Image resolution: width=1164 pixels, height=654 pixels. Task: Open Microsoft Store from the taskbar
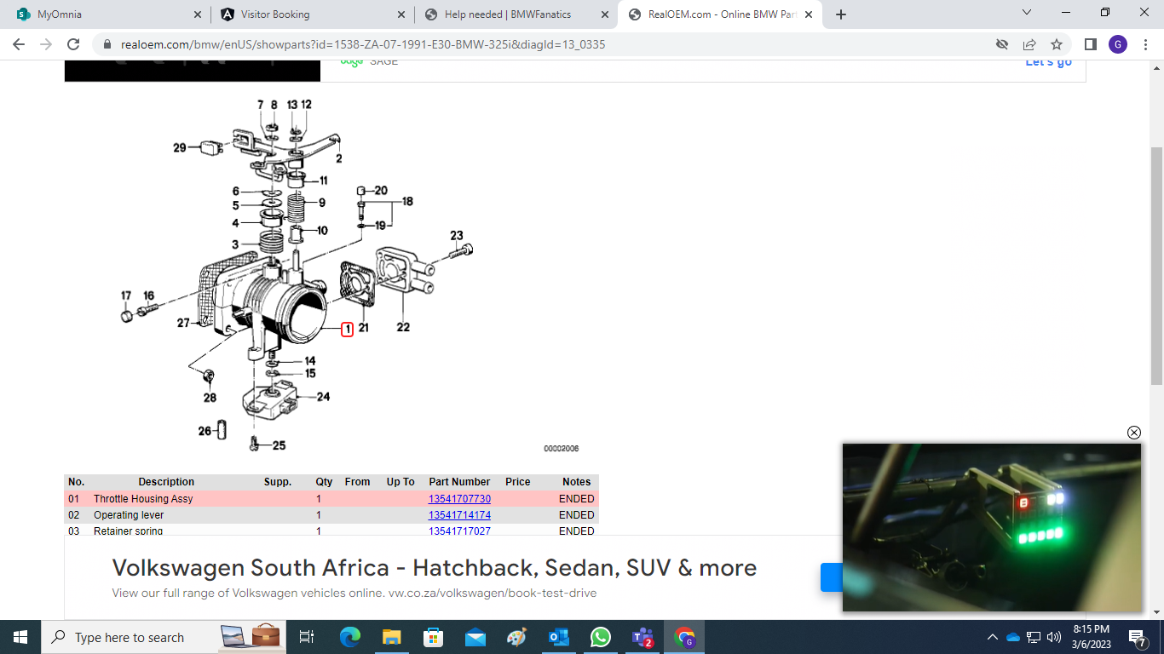(433, 637)
